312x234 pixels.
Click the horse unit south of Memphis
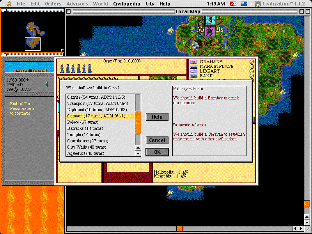coord(209,42)
